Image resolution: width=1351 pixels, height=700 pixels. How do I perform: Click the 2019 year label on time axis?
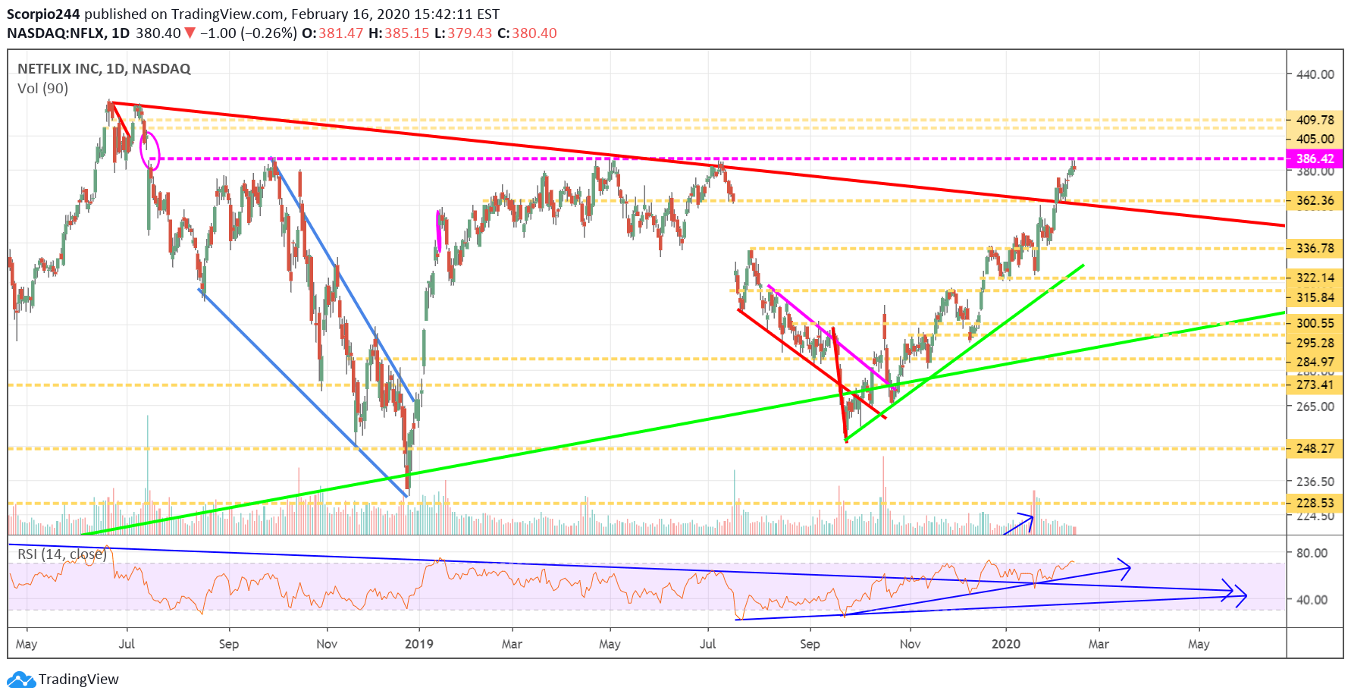coord(419,644)
